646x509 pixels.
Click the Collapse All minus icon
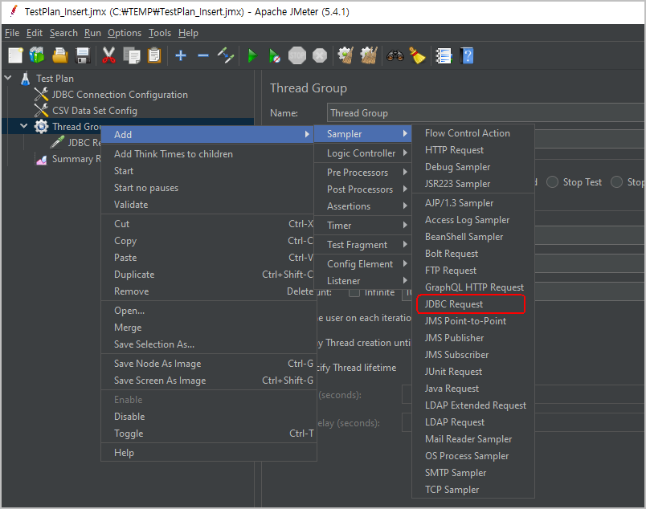203,55
